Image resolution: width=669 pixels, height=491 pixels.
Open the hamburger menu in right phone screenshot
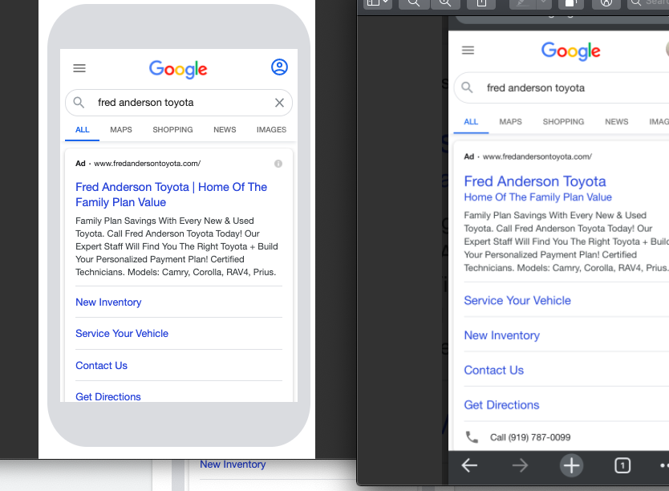coord(468,51)
